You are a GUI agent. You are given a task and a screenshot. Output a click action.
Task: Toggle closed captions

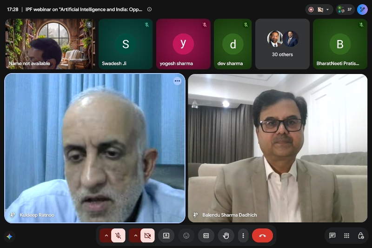point(206,235)
